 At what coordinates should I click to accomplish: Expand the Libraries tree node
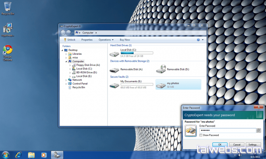click(x=66, y=54)
